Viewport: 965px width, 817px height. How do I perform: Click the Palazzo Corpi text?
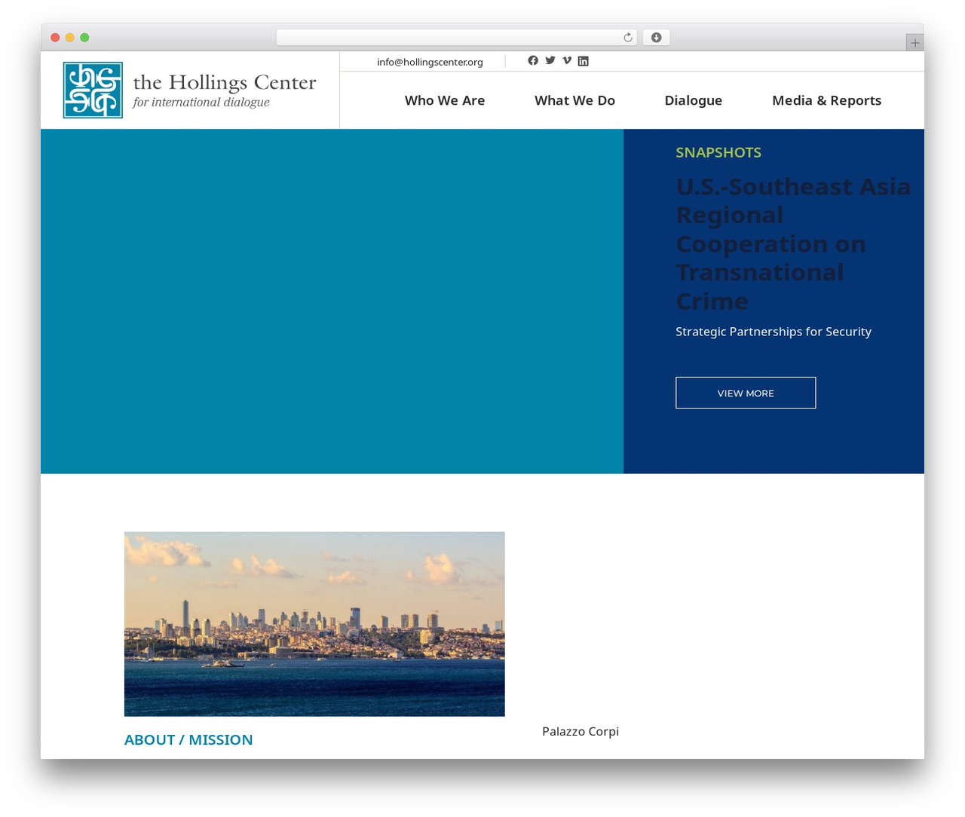click(x=581, y=731)
